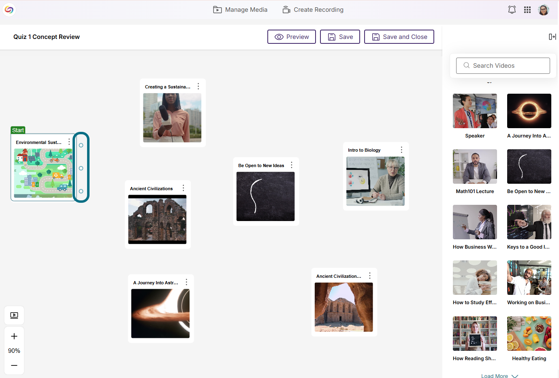Click the Intro to Biology node title
This screenshot has width=559, height=378.
click(x=364, y=150)
